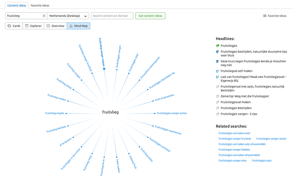This screenshot has height=180, width=293.
Task: Select mind map node fruitvlieg bestaat
Action: click(56, 129)
